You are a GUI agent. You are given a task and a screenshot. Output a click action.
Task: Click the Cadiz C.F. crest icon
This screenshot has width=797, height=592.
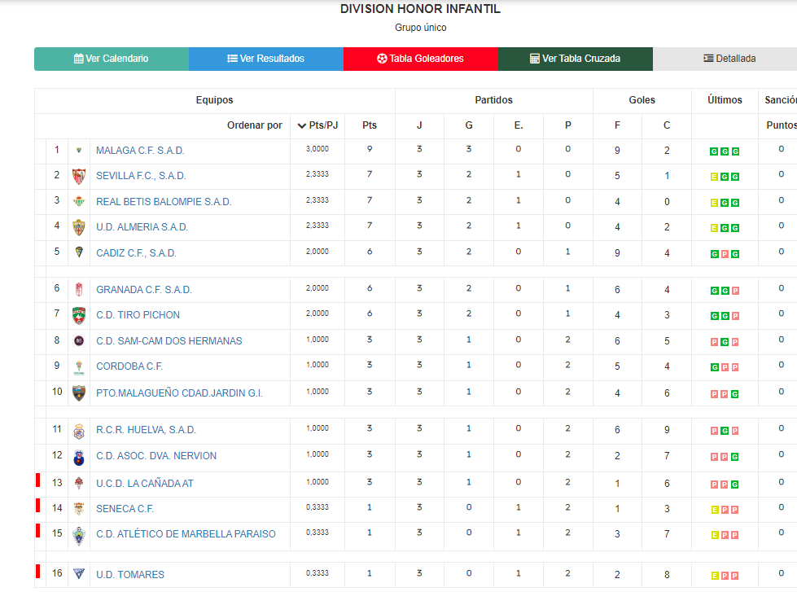[79, 252]
